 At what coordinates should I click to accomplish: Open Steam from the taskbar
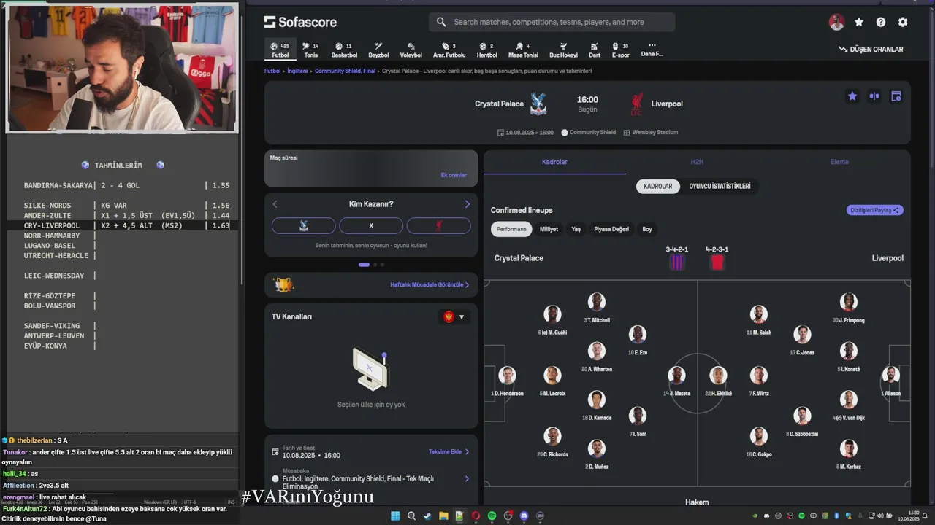[x=427, y=516]
